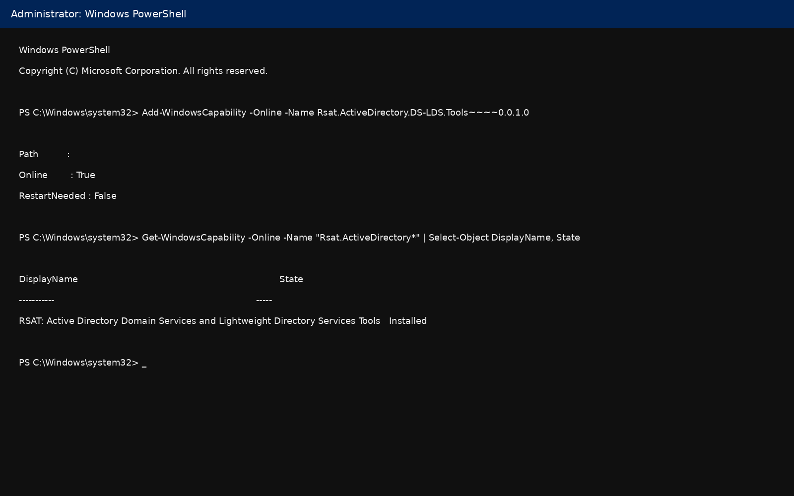This screenshot has width=794, height=496.
Task: Click the dashed underline below State
Action: [264, 300]
